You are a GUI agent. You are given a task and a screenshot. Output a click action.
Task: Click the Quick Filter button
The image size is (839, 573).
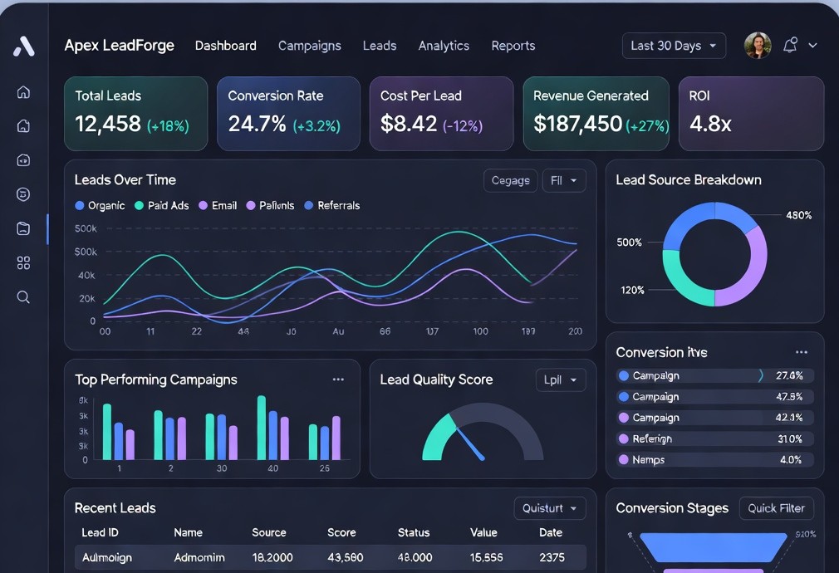[777, 508]
